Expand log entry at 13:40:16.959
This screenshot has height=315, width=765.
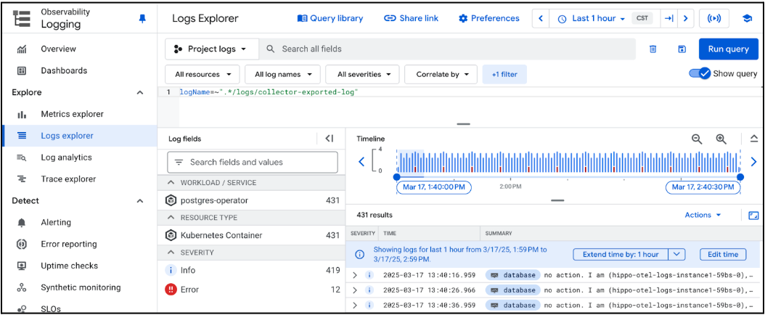(355, 276)
